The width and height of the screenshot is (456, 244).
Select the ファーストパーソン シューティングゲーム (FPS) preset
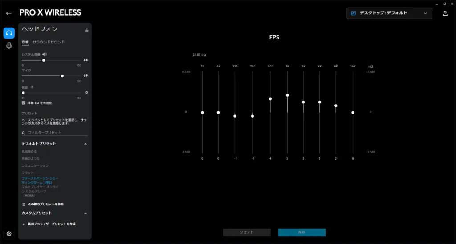(40, 181)
